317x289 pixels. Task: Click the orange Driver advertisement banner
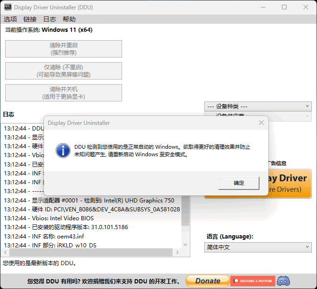tap(290, 184)
